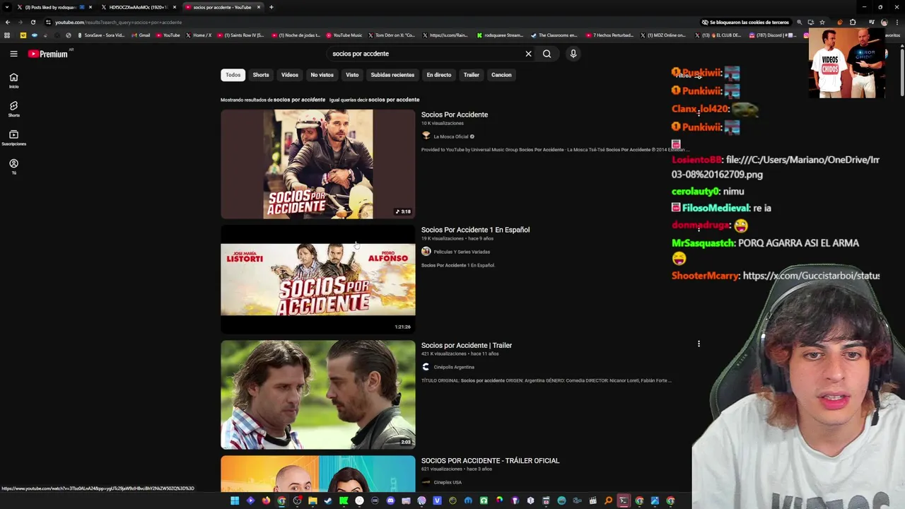This screenshot has width=905, height=509.
Task: Select the Subidas recientes filter chip
Action: (x=392, y=75)
